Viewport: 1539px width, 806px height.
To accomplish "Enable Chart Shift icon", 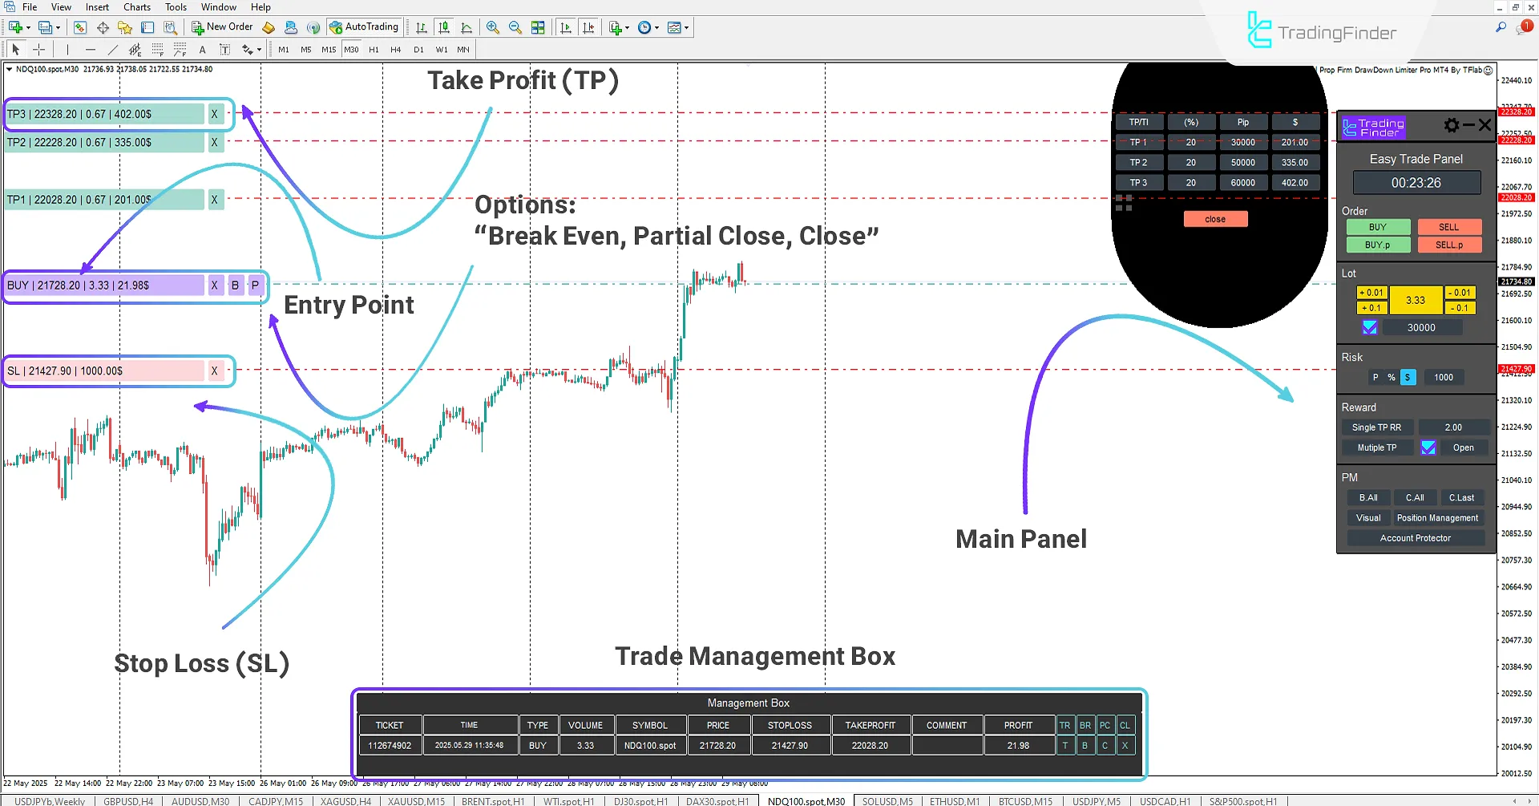I will (588, 27).
